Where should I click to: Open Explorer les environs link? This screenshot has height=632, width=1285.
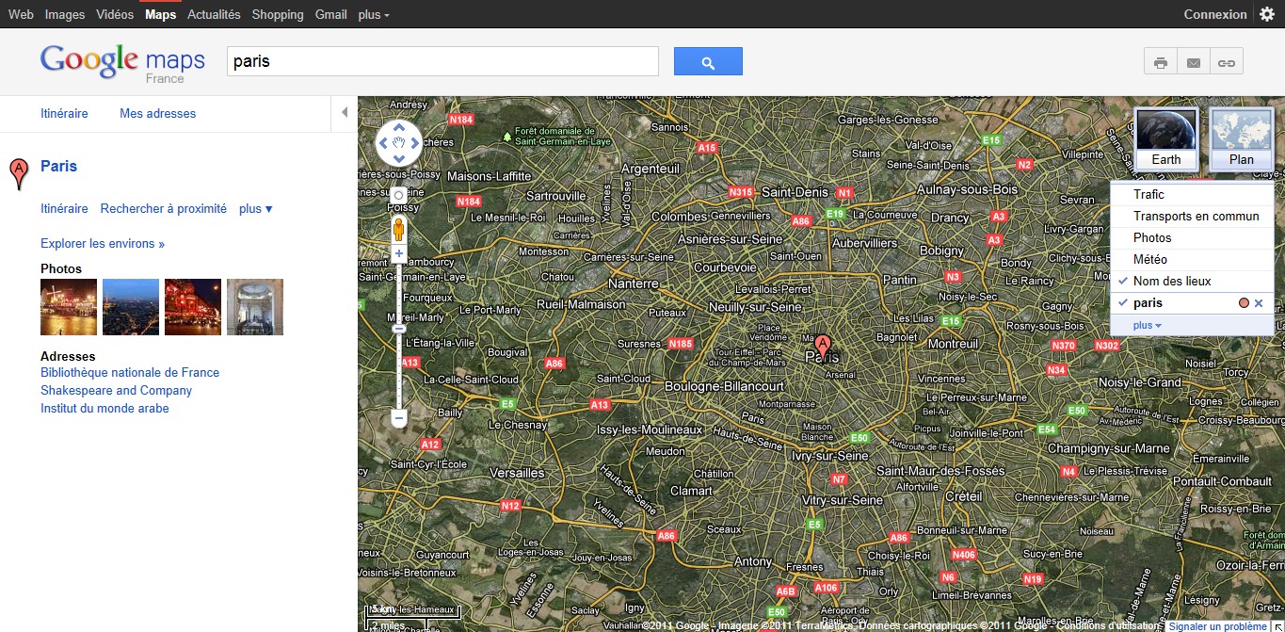(103, 244)
